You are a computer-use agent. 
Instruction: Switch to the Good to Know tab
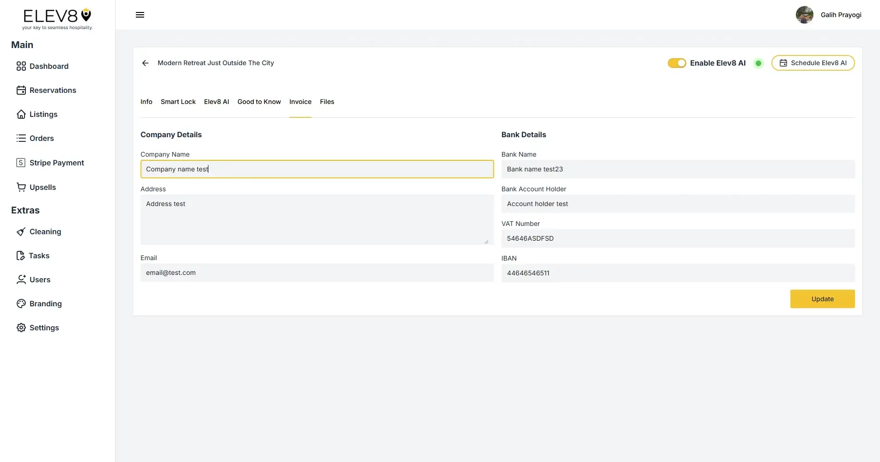[x=259, y=102]
